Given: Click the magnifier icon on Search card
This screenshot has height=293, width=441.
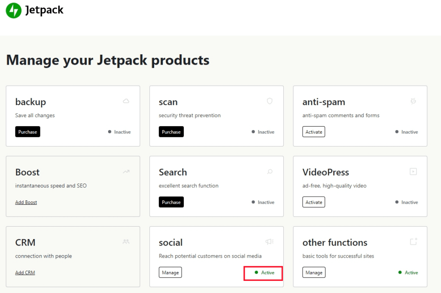Looking at the screenshot, I should tap(270, 171).
